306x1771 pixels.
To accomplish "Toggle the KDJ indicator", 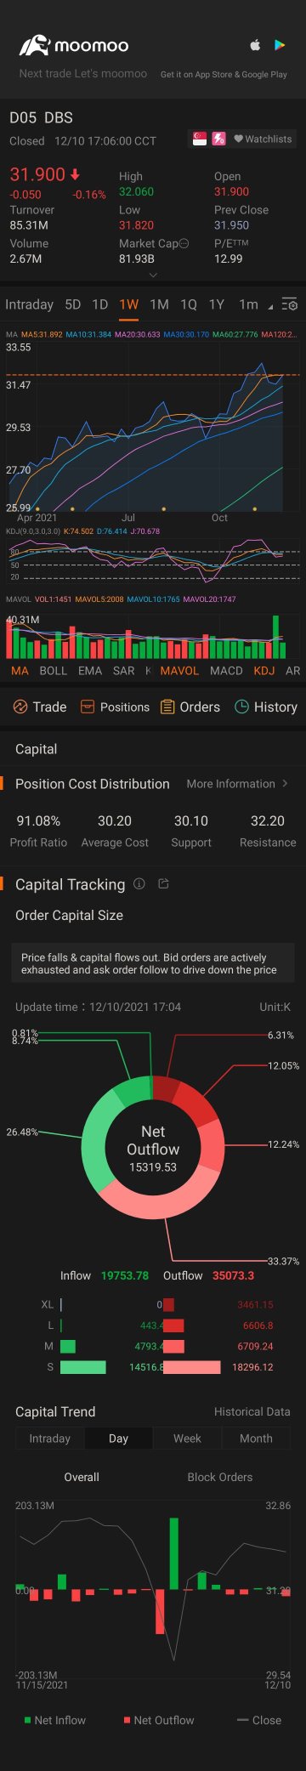I will coord(264,671).
